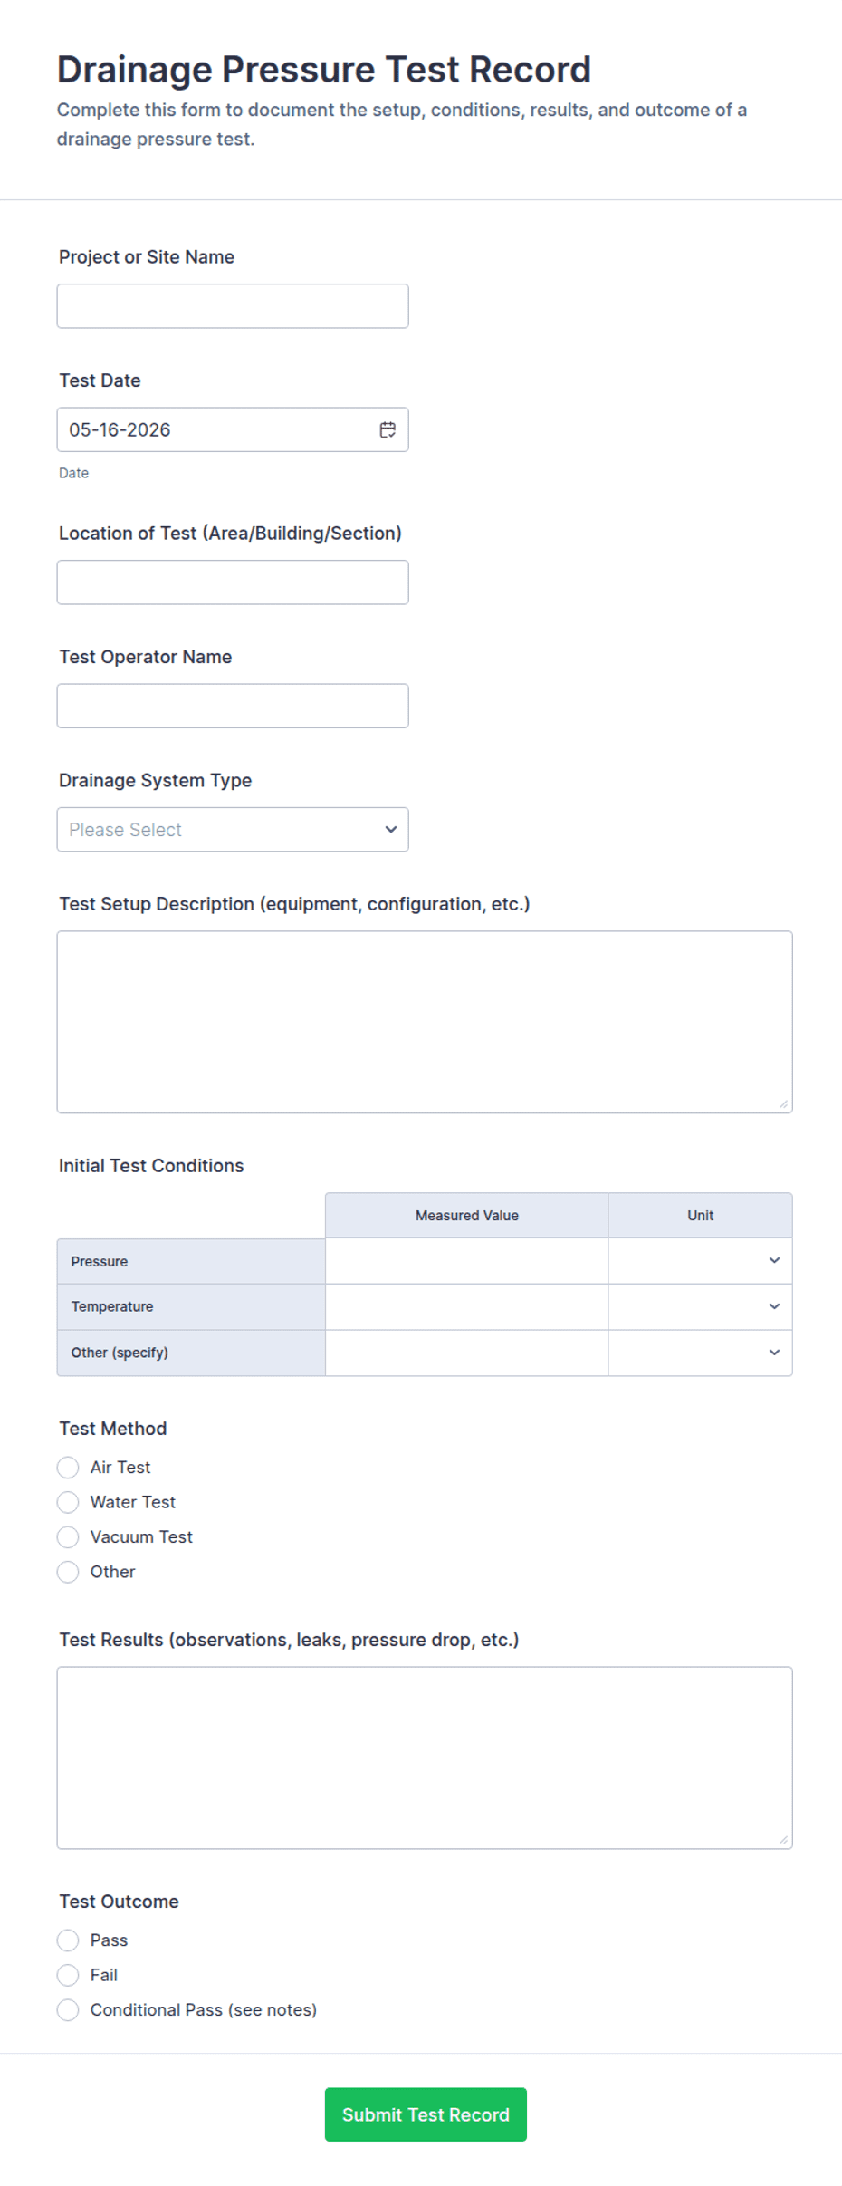842x2186 pixels.
Task: Open the Test Date calendar picker icon
Action: (x=388, y=429)
